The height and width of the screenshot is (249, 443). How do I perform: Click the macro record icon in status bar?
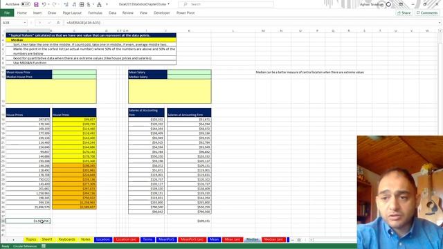[44, 246]
